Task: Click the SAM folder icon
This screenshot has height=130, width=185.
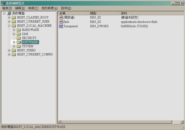Action: pos(19,34)
